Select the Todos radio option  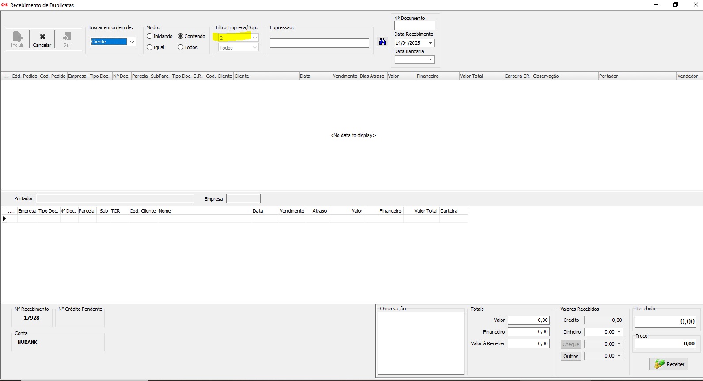(x=181, y=47)
